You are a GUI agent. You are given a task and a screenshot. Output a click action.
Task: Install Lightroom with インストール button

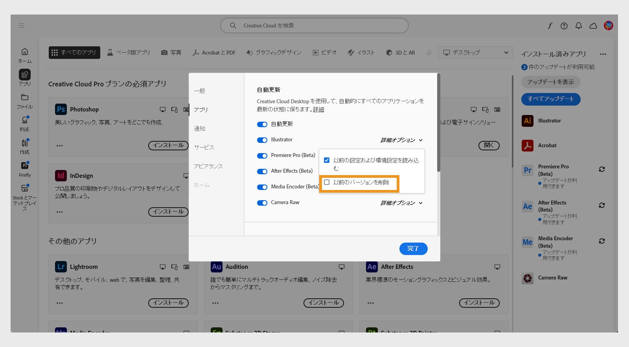tap(168, 303)
